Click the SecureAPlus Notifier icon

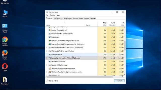(x=50, y=61)
